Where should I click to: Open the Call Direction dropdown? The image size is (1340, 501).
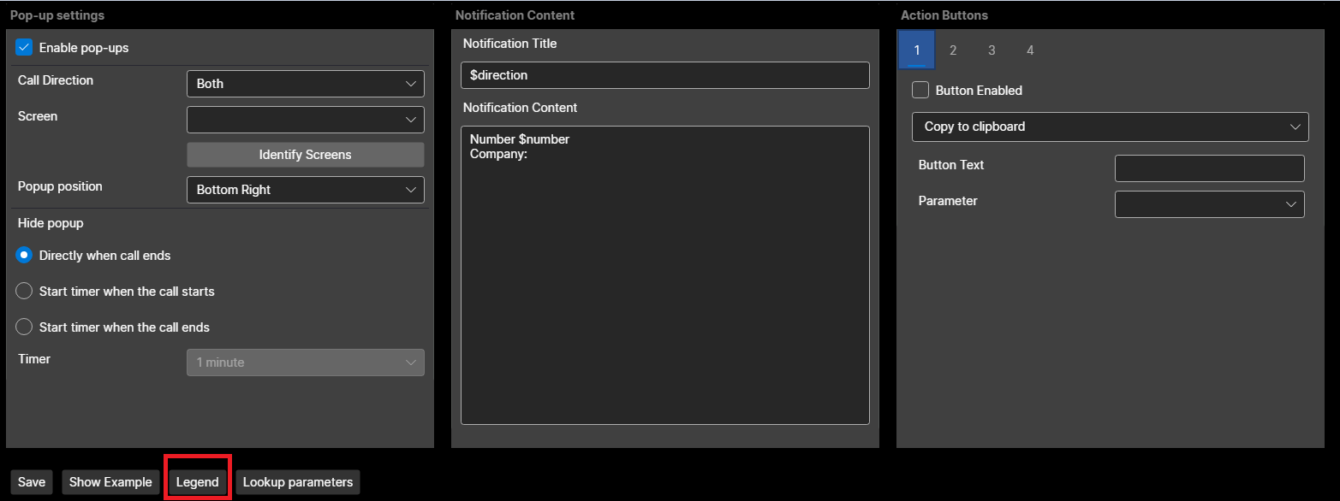[306, 84]
